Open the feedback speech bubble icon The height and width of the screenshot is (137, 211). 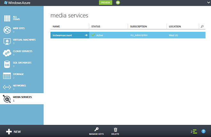(118, 3)
